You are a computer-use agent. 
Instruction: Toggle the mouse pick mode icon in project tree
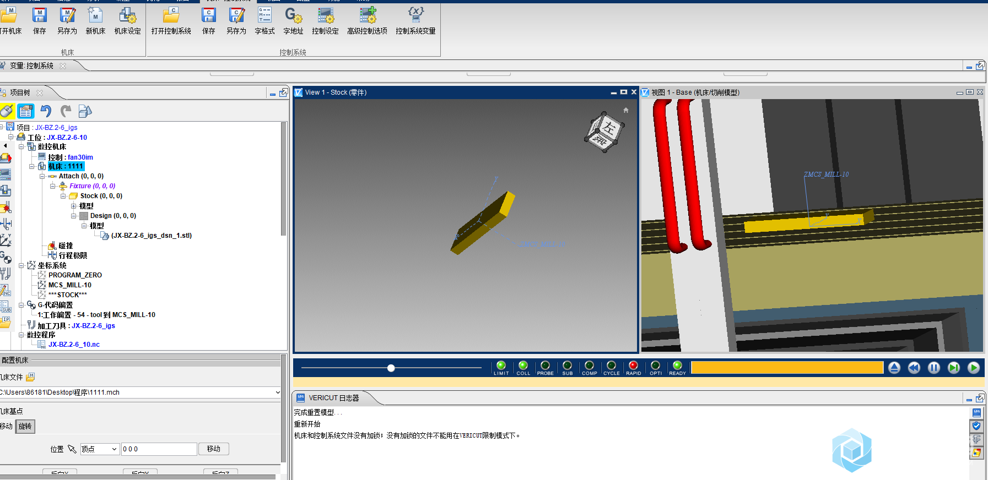point(7,111)
